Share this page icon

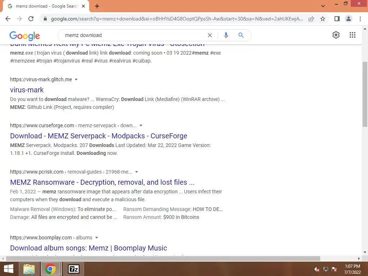click(x=311, y=19)
